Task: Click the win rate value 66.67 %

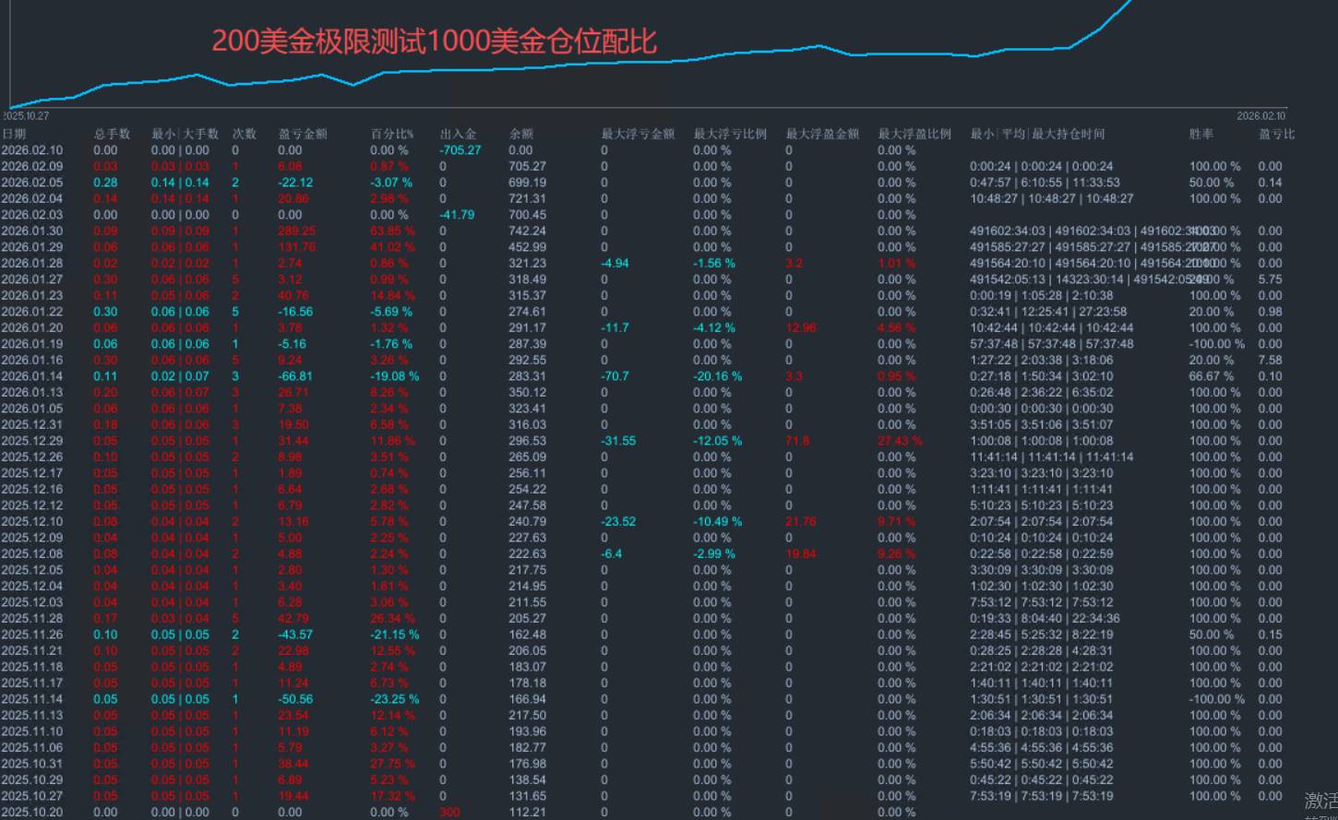Action: 1212,376
